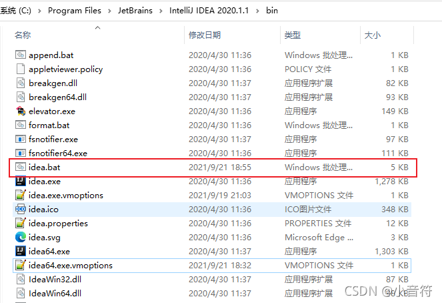Select the file name fsnotifier.exe
Screen dimensions: 442x303
pos(53,139)
